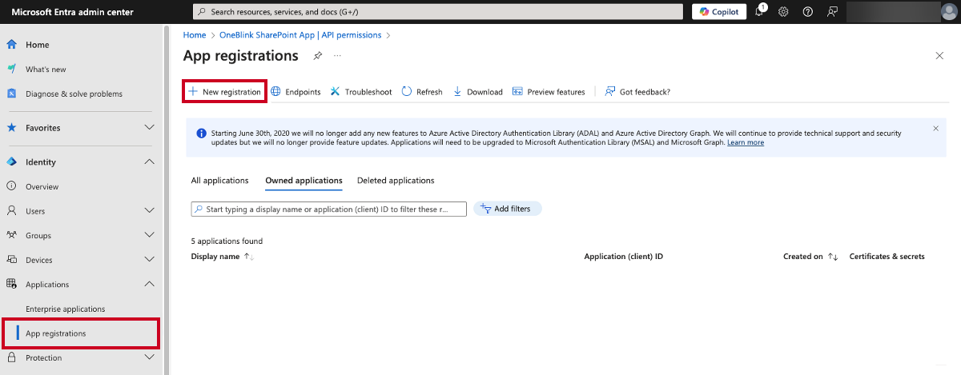Open the notifications bell icon

coord(760,11)
